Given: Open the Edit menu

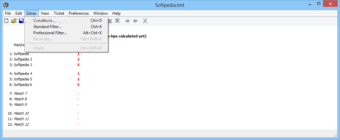Looking at the screenshot, I should pyautogui.click(x=19, y=13).
